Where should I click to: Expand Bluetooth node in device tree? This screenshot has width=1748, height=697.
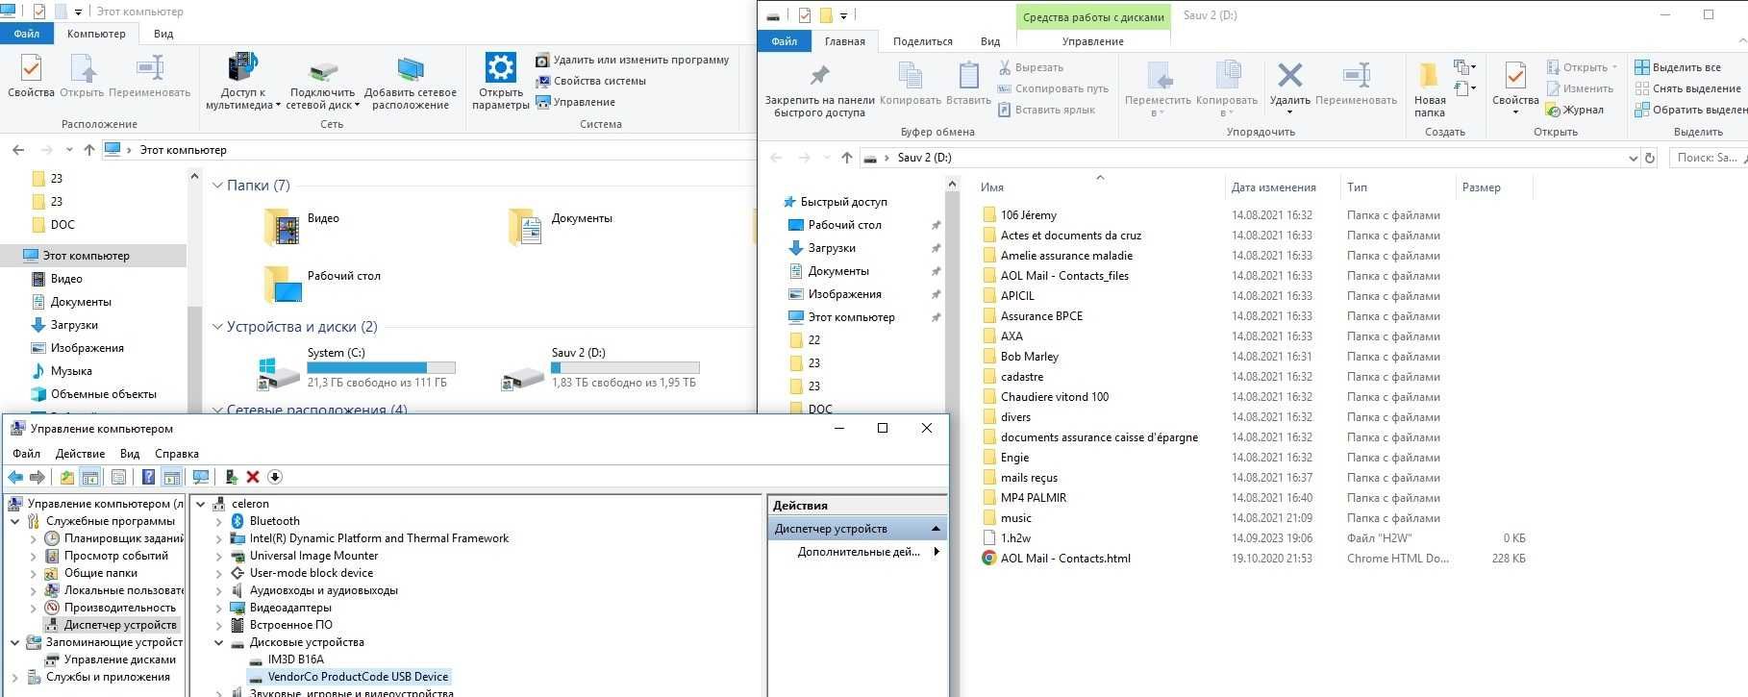click(x=218, y=521)
